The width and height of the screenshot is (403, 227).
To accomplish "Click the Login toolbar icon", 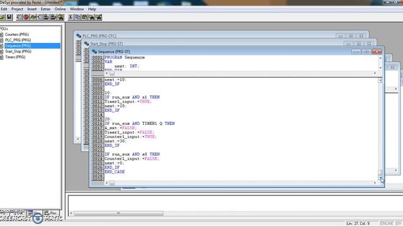I will [47, 17].
